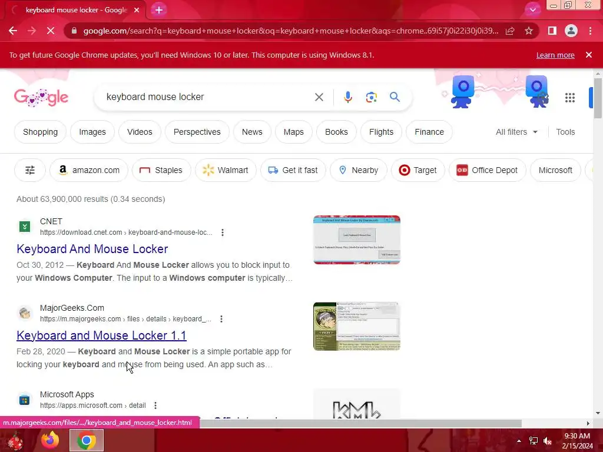Screen dimensions: 603x452
Task: Show hidden system tray icons
Action: (519, 441)
